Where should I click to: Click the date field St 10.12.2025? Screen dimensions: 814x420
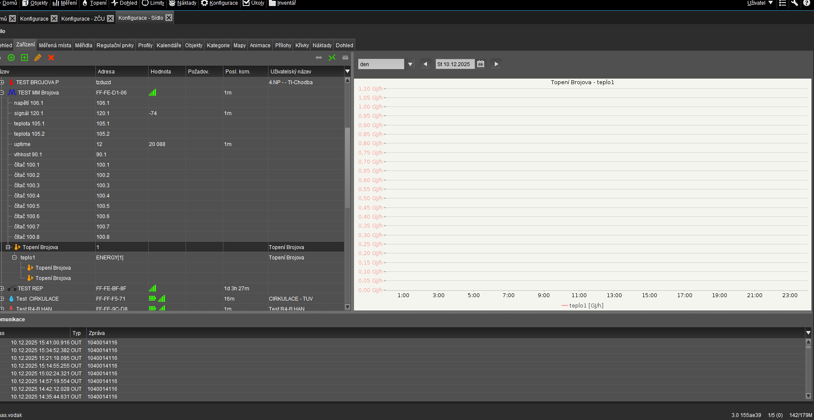454,64
